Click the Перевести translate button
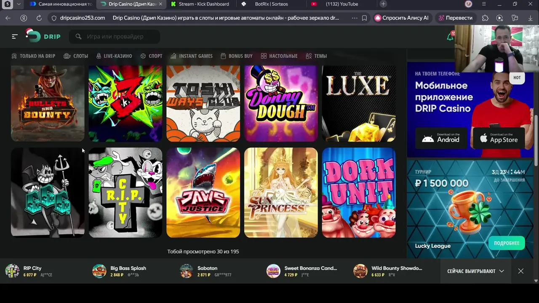The width and height of the screenshot is (539, 303). [455, 18]
